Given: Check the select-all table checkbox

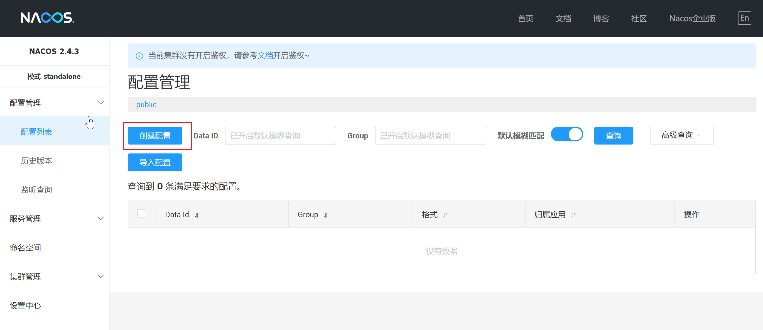Looking at the screenshot, I should (x=142, y=214).
